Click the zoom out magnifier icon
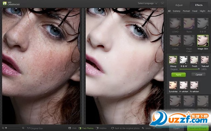Viewport: 211px width, 131px height. click(3, 128)
